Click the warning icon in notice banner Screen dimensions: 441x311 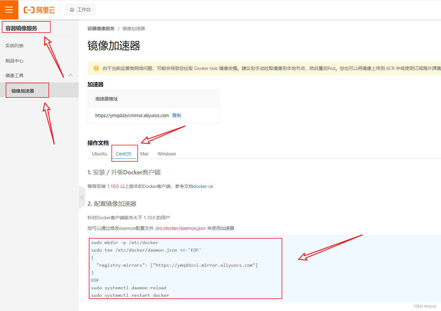[96, 68]
